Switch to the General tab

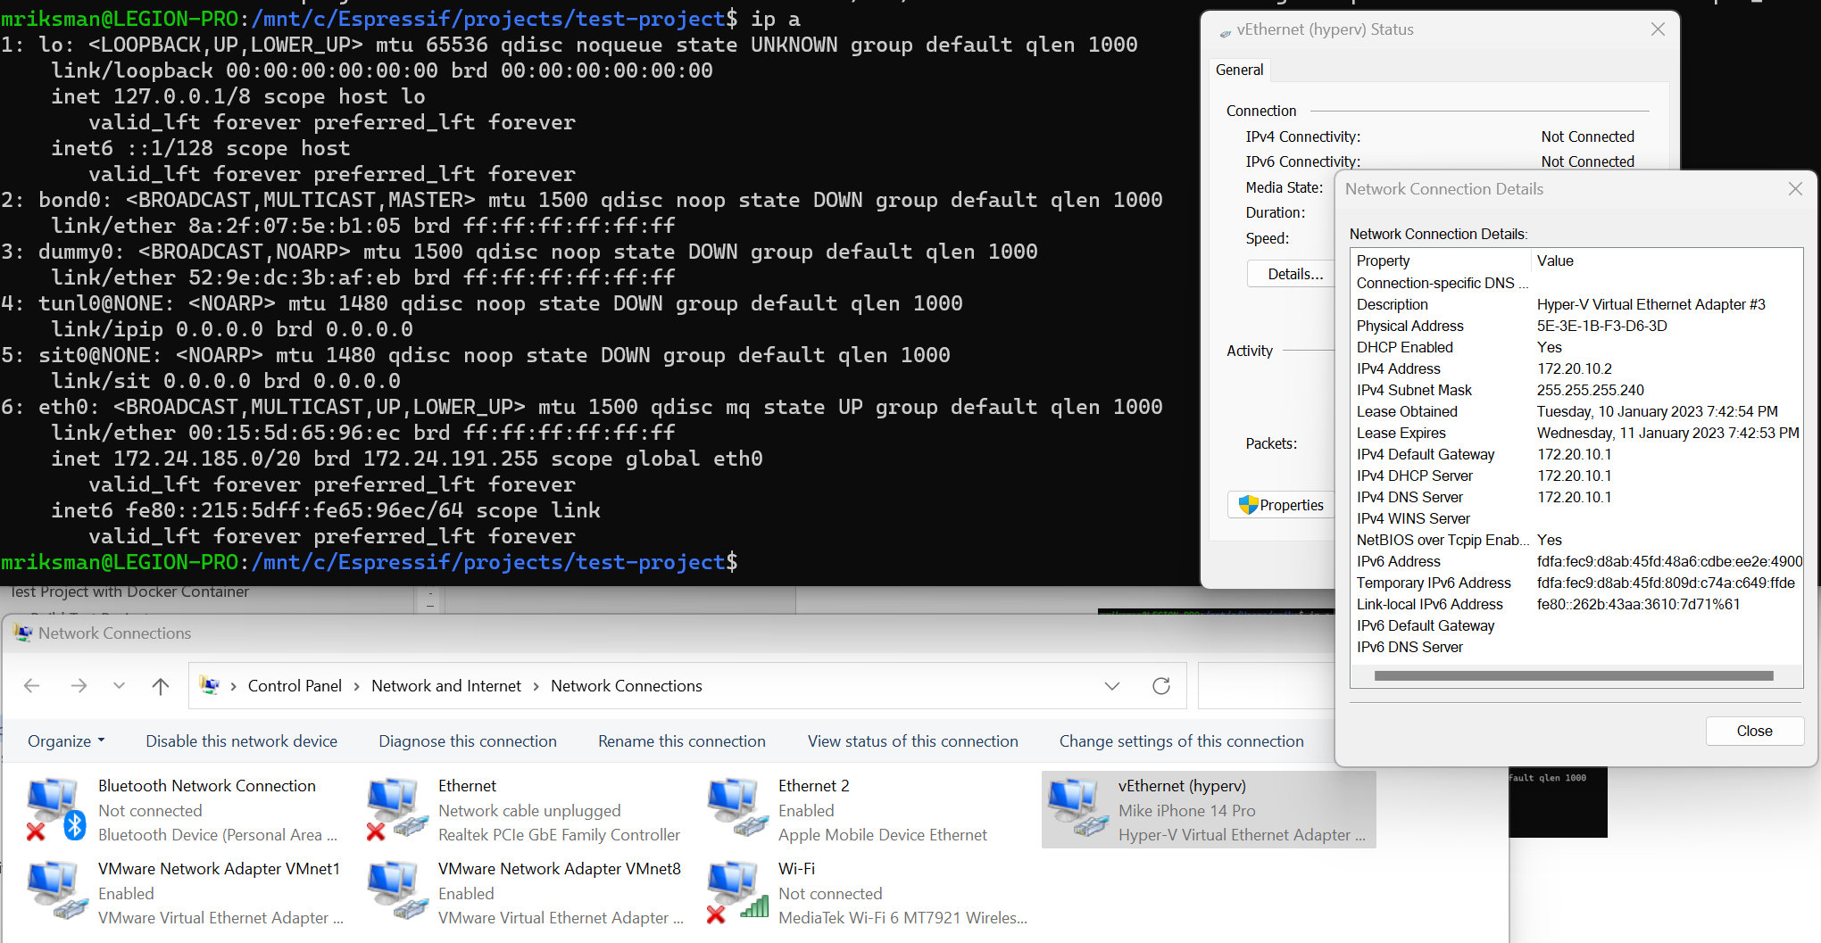1239,70
